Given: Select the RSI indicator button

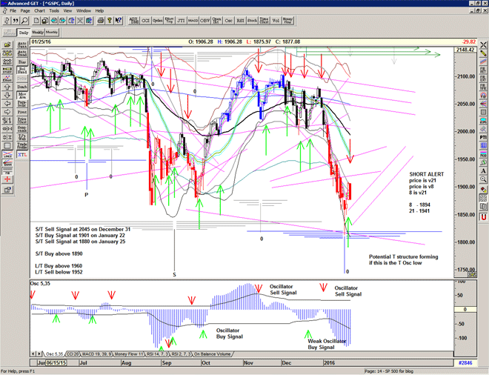Looking at the screenshot, I should click(242, 21).
